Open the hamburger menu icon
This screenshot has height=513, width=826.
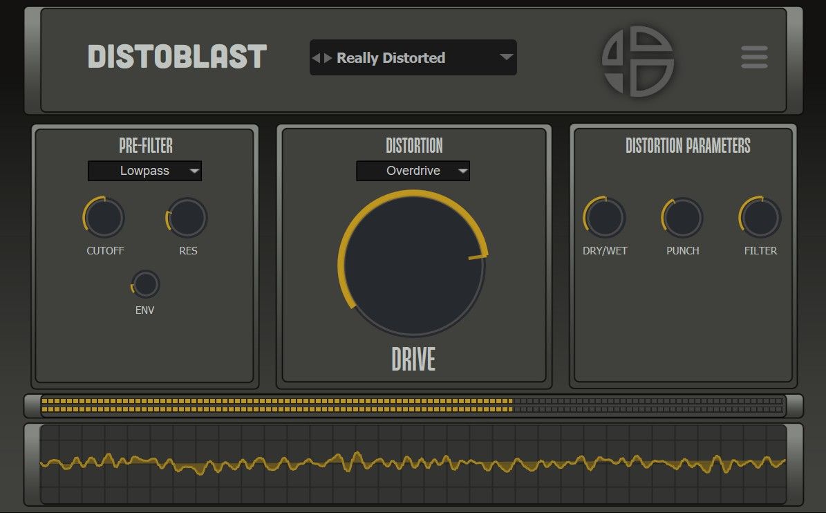(753, 57)
